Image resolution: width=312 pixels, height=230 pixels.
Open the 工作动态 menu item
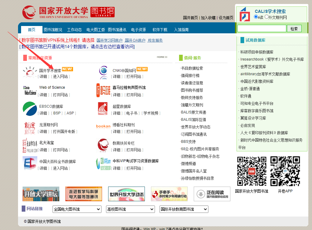(x=75, y=30)
